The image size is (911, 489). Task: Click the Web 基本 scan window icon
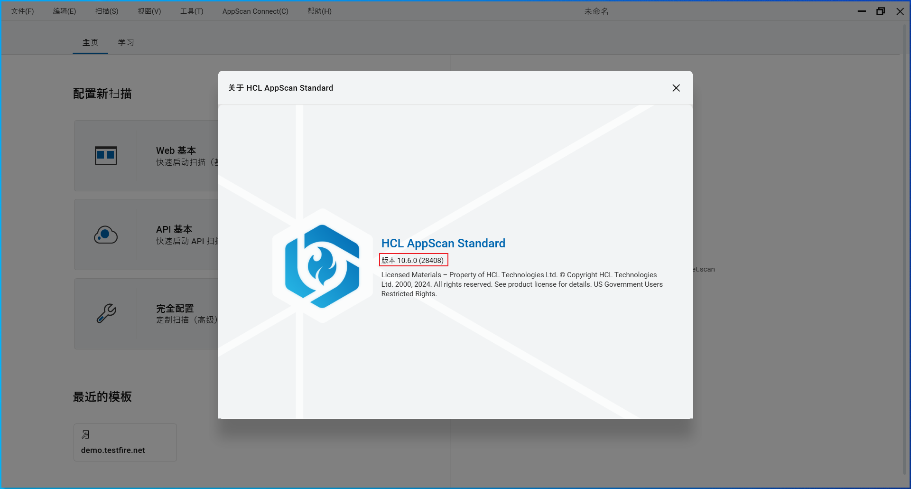tap(106, 156)
